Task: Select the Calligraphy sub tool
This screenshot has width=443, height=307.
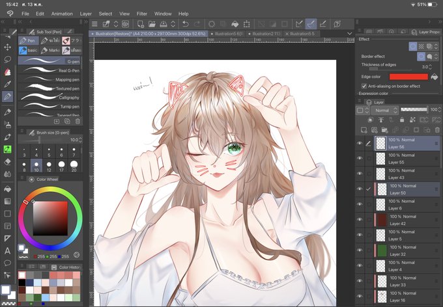Action: (x=49, y=98)
